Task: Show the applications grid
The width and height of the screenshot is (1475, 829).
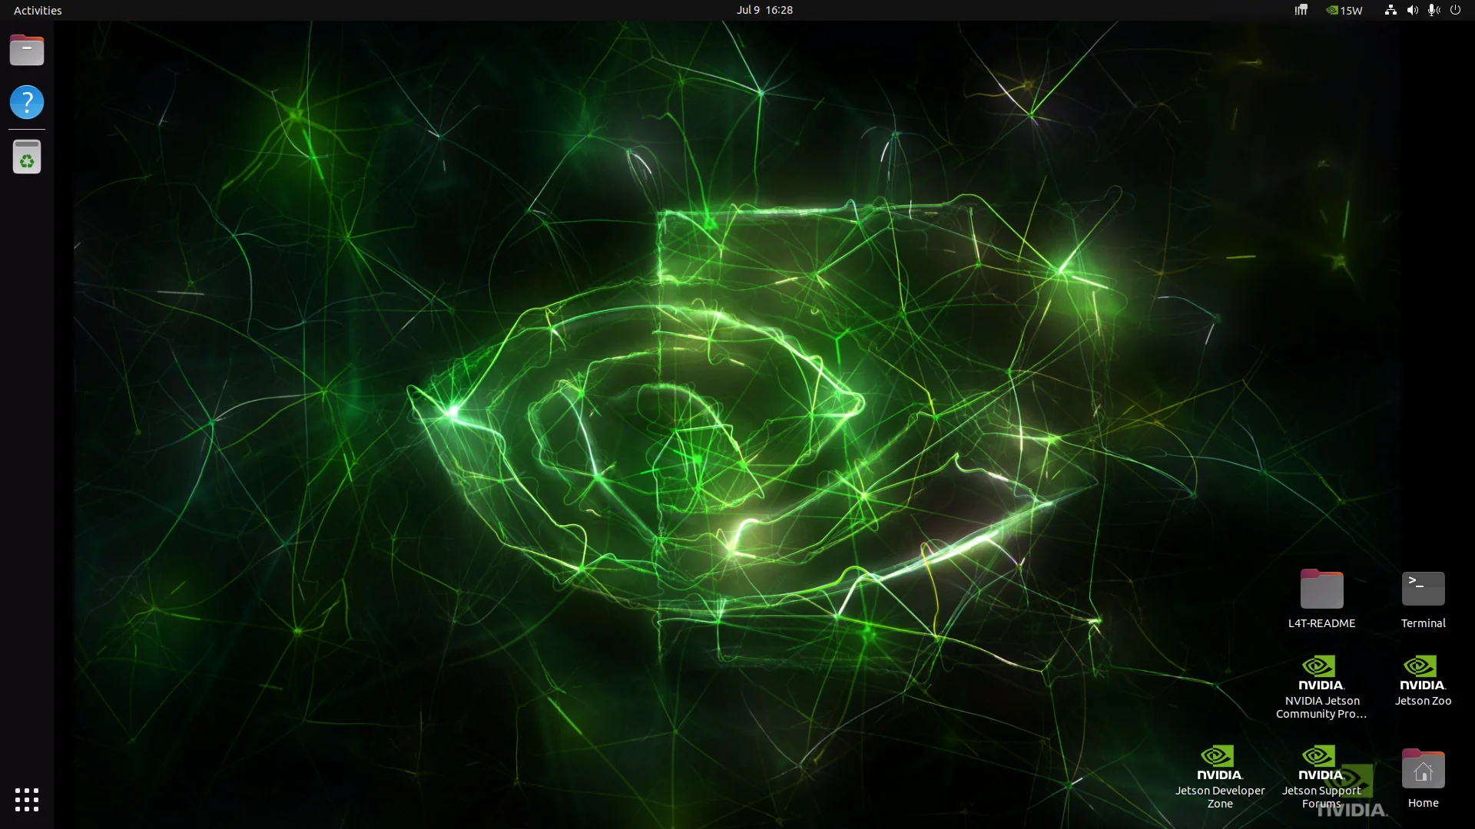Action: coord(27,800)
